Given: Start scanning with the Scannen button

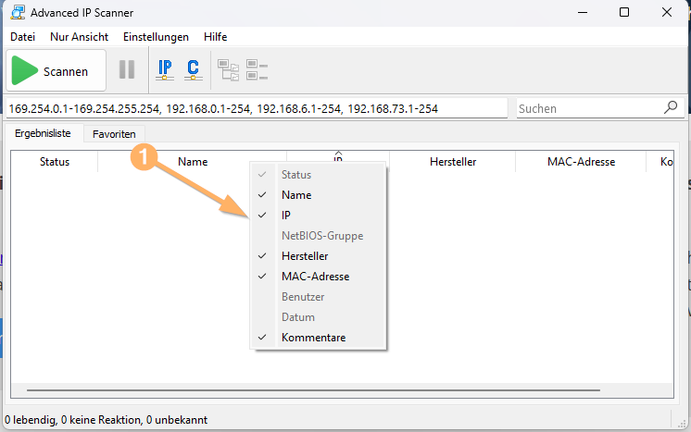Looking at the screenshot, I should tap(56, 70).
